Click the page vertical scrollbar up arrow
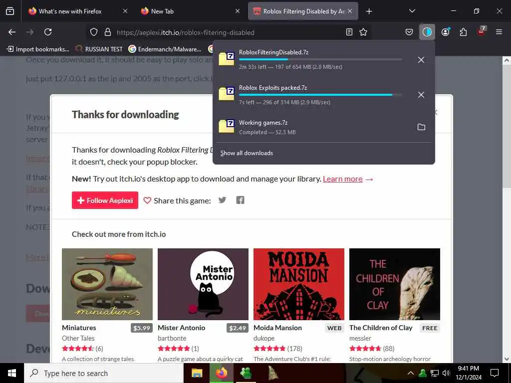The height and width of the screenshot is (383, 511). (507, 60)
